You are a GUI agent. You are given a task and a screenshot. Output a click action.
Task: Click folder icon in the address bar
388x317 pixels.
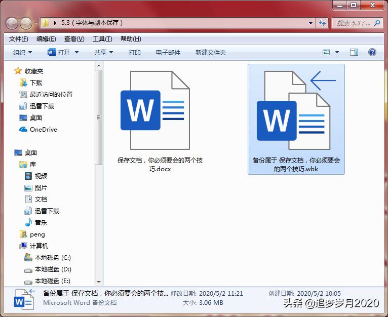pos(45,23)
